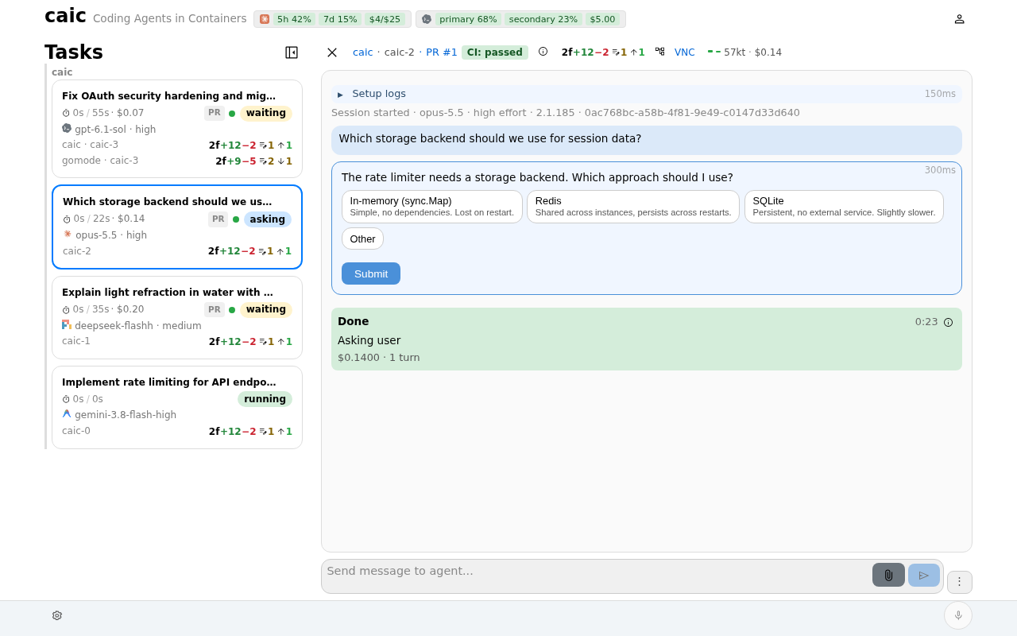This screenshot has width=1017, height=636.
Task: Submit the storage backend answer
Action: point(371,273)
